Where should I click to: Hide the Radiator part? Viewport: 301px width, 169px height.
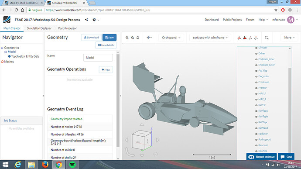[x=256, y=134]
